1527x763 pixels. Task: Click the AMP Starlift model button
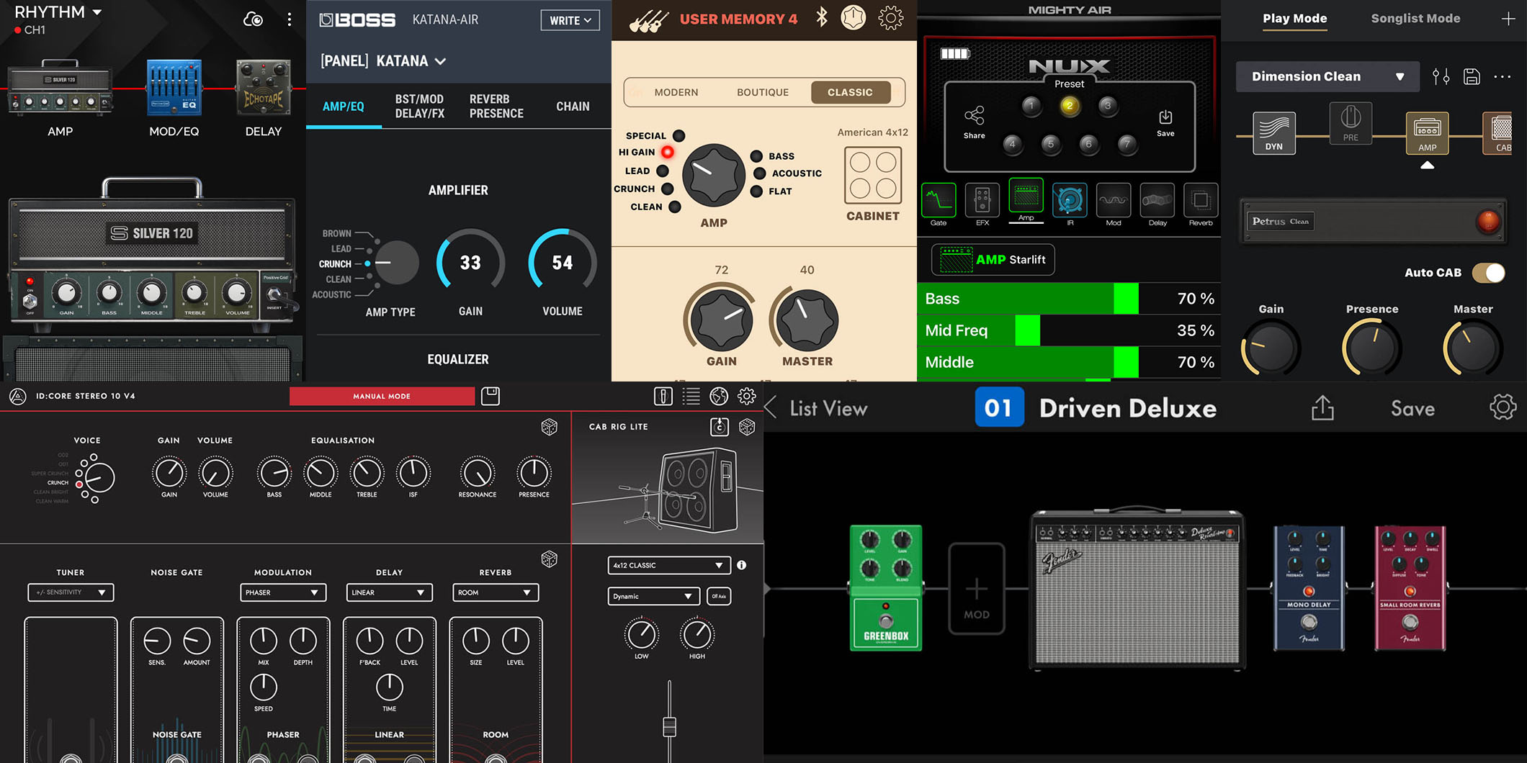[x=993, y=260]
